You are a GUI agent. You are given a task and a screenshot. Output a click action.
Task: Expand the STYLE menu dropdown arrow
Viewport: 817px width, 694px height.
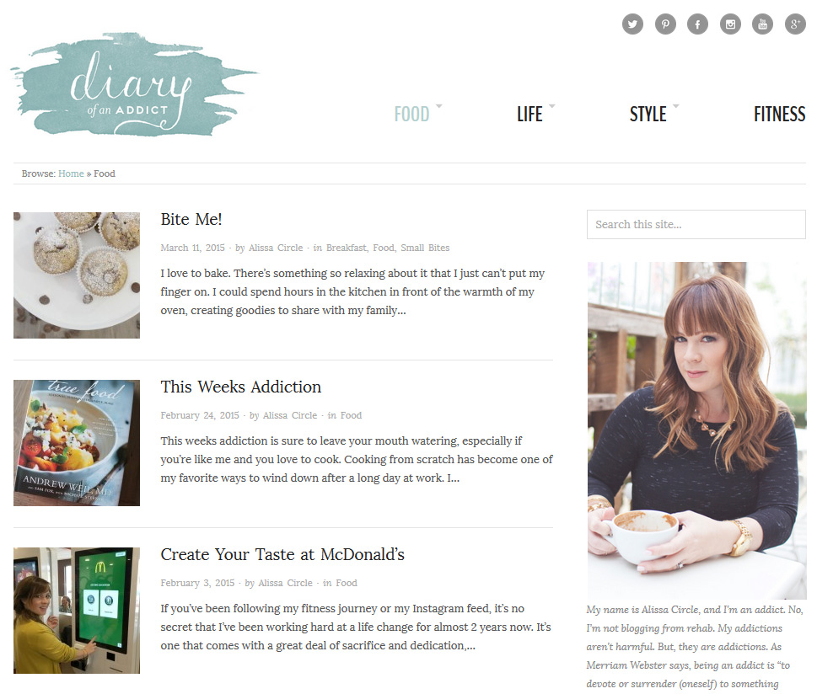pos(676,105)
